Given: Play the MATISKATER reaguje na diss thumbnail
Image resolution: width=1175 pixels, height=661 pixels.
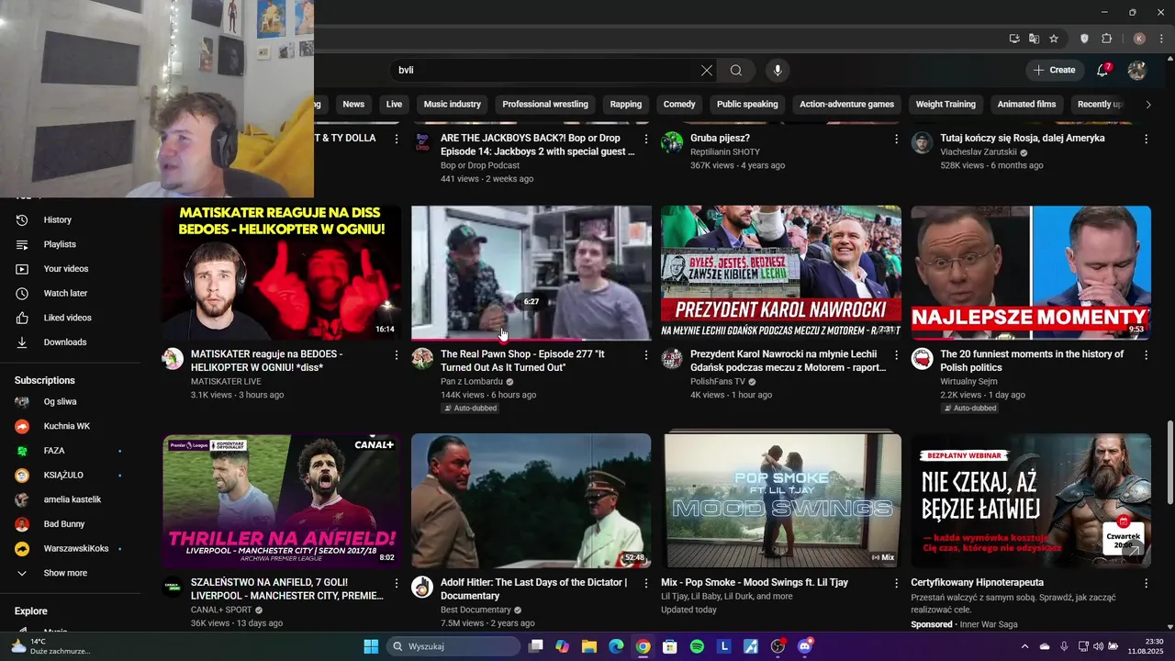Looking at the screenshot, I should click(282, 273).
